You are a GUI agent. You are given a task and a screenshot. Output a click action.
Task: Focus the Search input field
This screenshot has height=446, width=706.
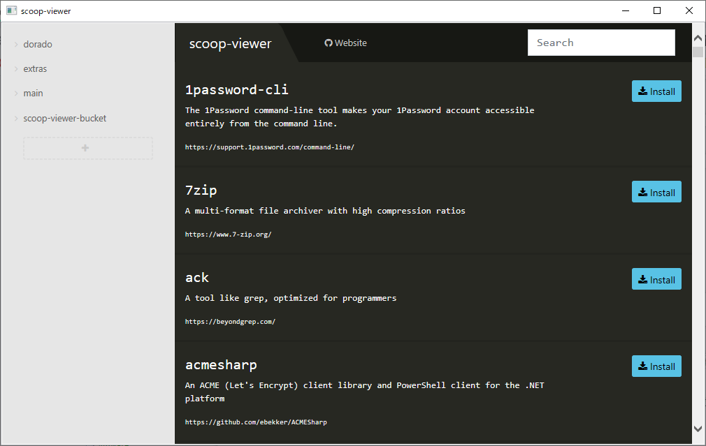click(x=600, y=43)
